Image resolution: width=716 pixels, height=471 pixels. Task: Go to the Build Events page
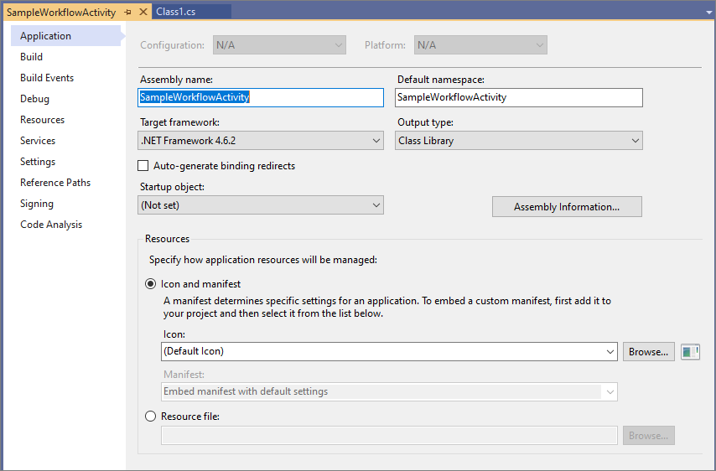[x=47, y=78]
